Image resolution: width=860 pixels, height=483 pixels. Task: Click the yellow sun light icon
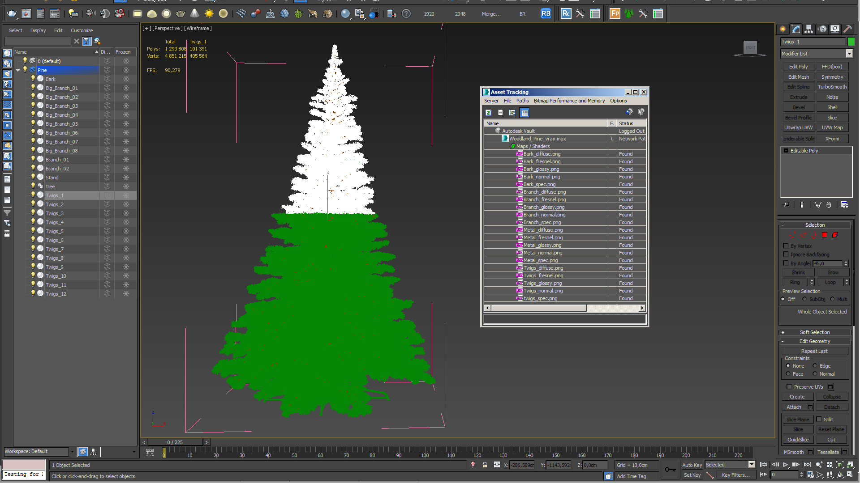click(x=209, y=14)
